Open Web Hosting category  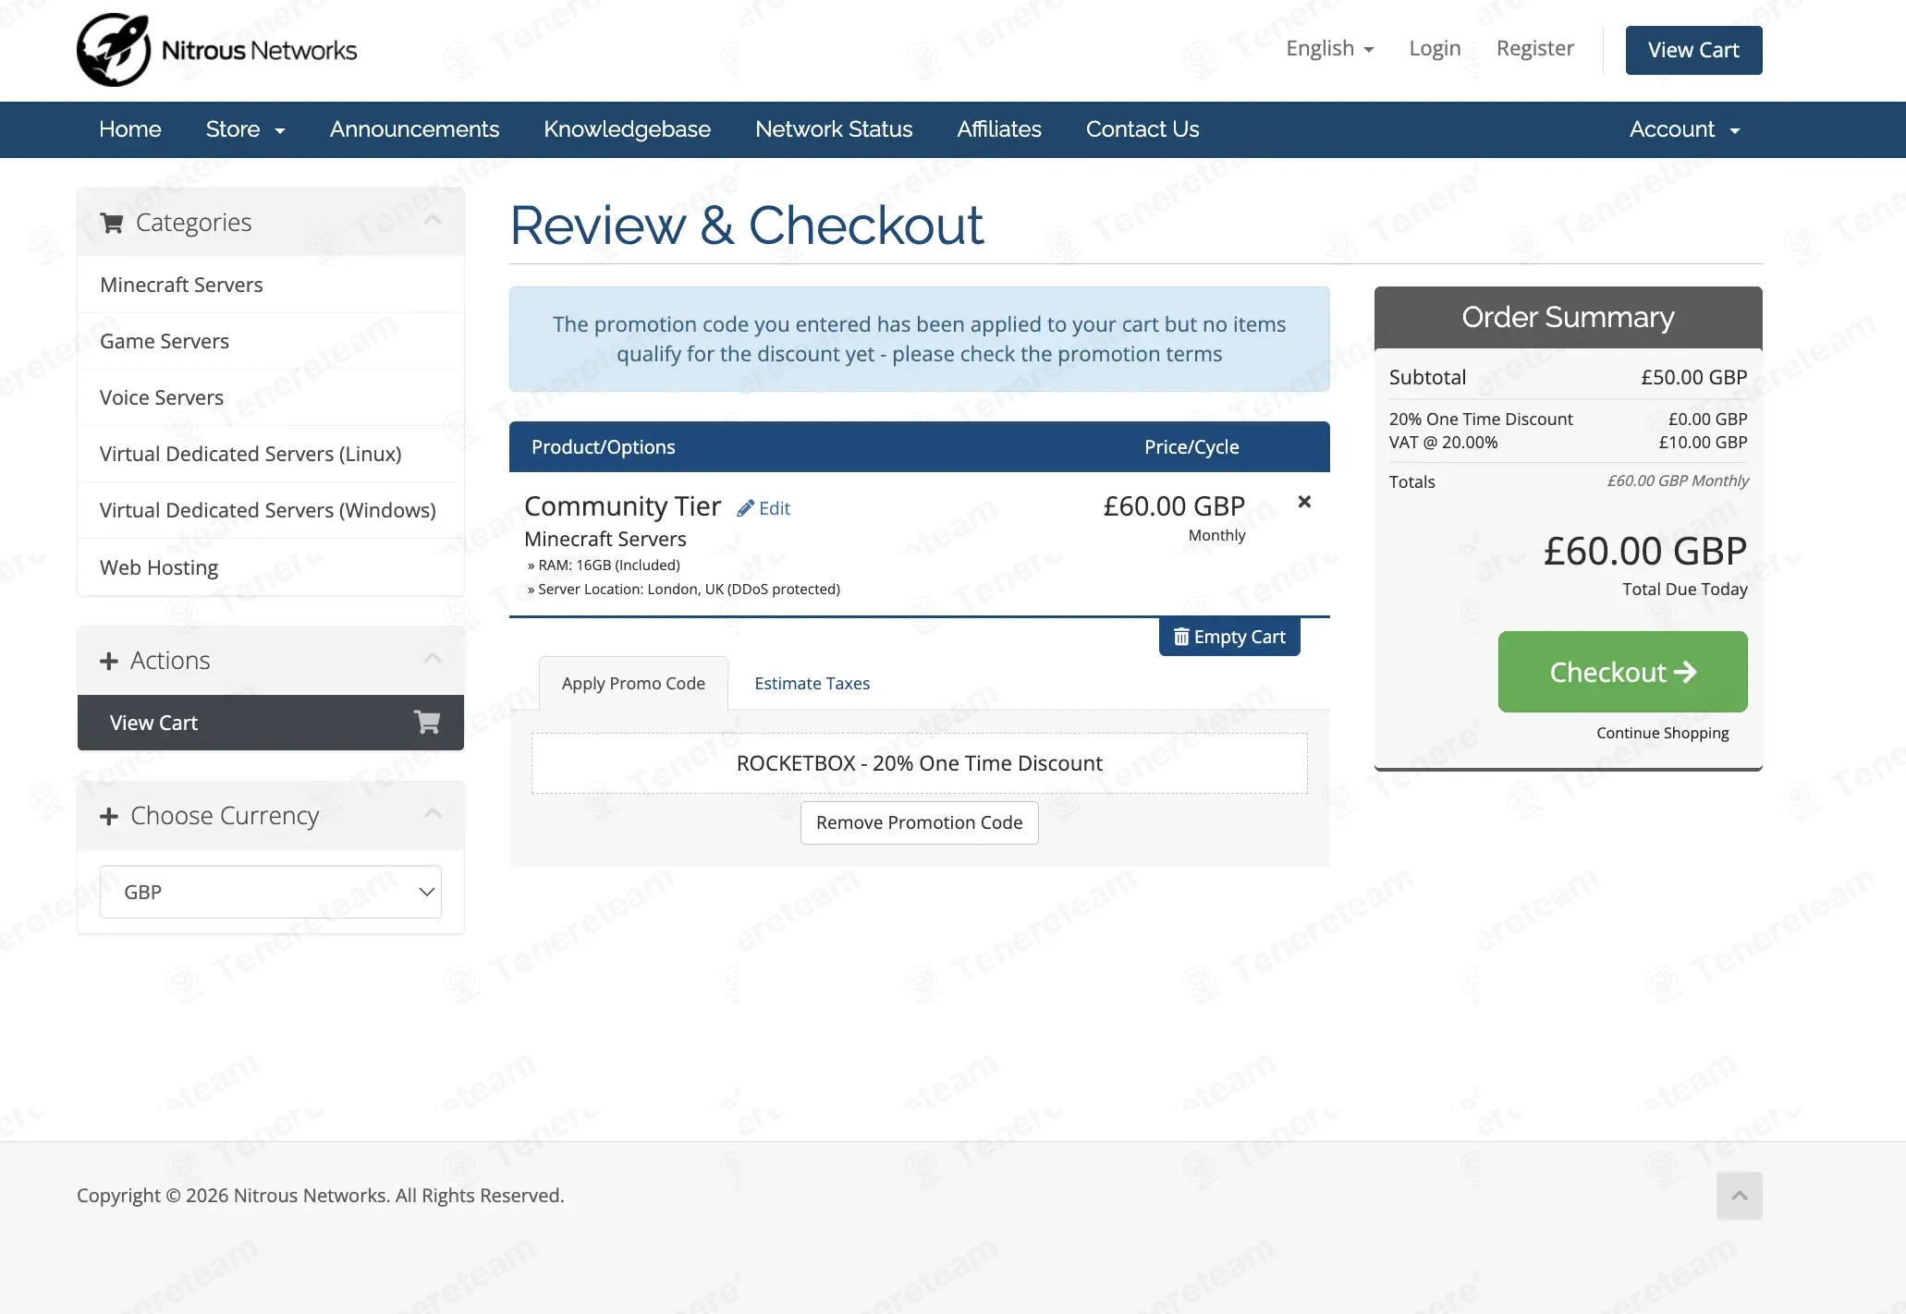pyautogui.click(x=271, y=567)
